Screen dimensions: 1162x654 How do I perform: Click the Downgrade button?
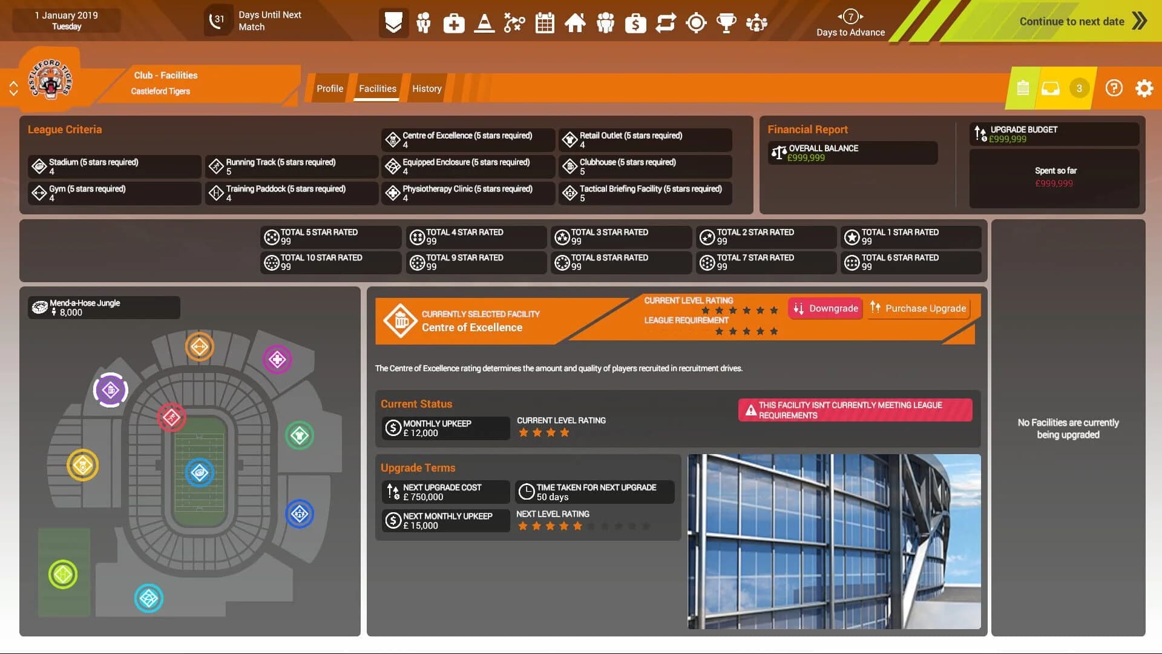[x=825, y=308]
